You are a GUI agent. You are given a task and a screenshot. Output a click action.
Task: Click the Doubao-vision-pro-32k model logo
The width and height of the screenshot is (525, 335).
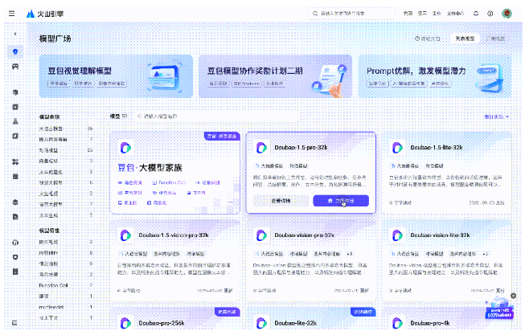[x=261, y=235]
